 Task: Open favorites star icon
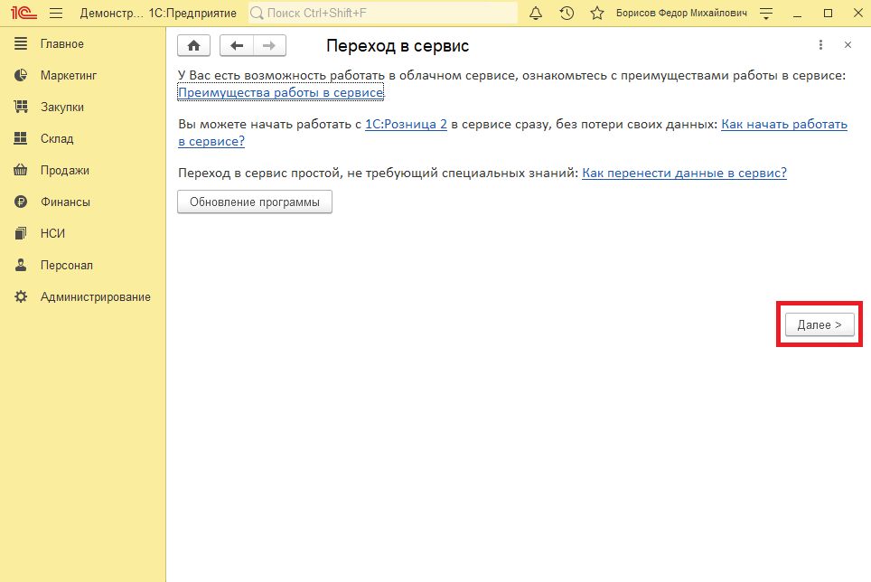pyautogui.click(x=597, y=13)
